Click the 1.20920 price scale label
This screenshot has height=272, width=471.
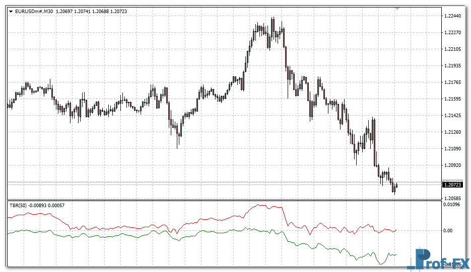tap(453, 165)
